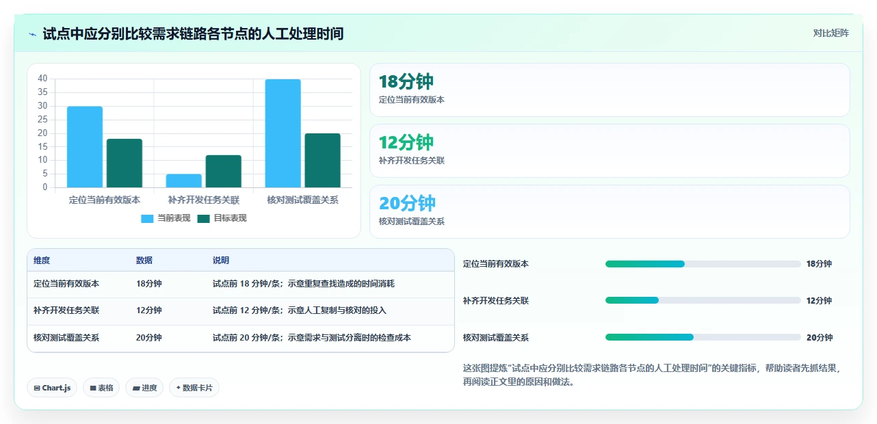877x424 pixels.
Task: Click the 18分钟 cell in the table
Action: click(149, 283)
